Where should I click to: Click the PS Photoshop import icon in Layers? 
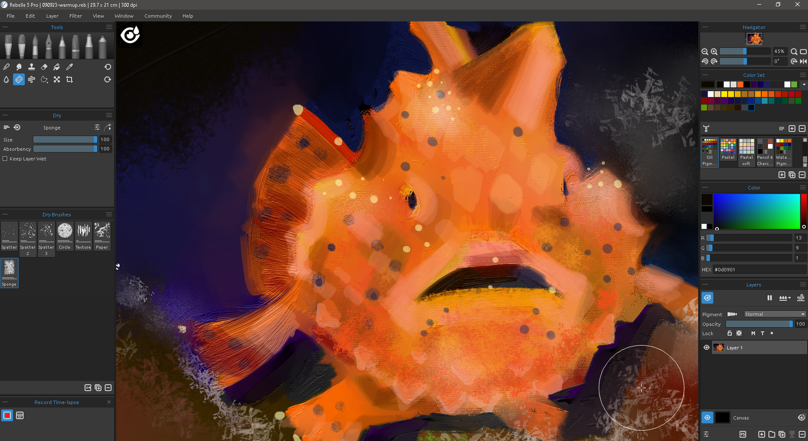(x=743, y=434)
